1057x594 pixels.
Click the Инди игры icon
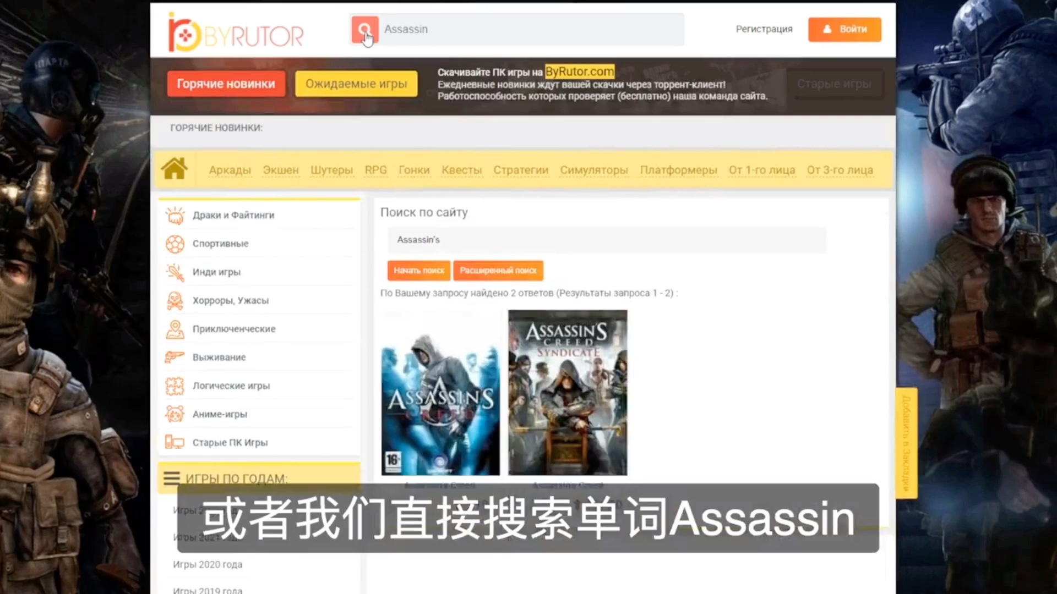pos(175,272)
